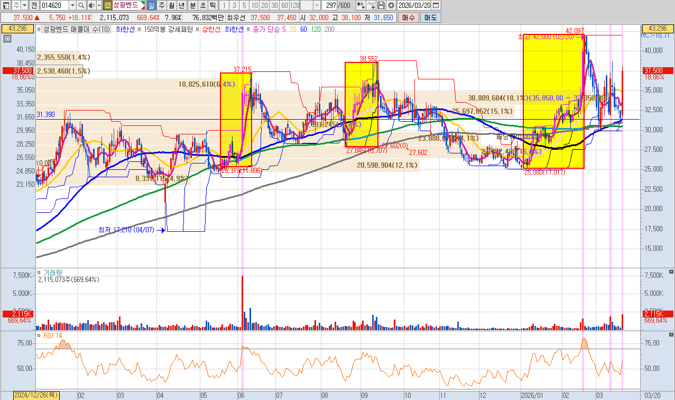
Task: Open the stock code history dropdown
Action: 72,5
